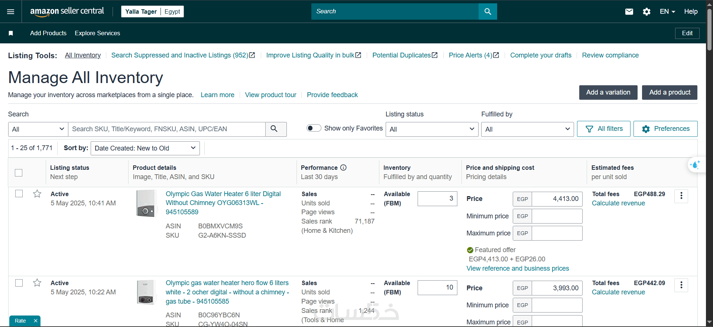Viewport: 713px width, 327px height.
Task: Click Provide feedback link
Action: (x=332, y=95)
